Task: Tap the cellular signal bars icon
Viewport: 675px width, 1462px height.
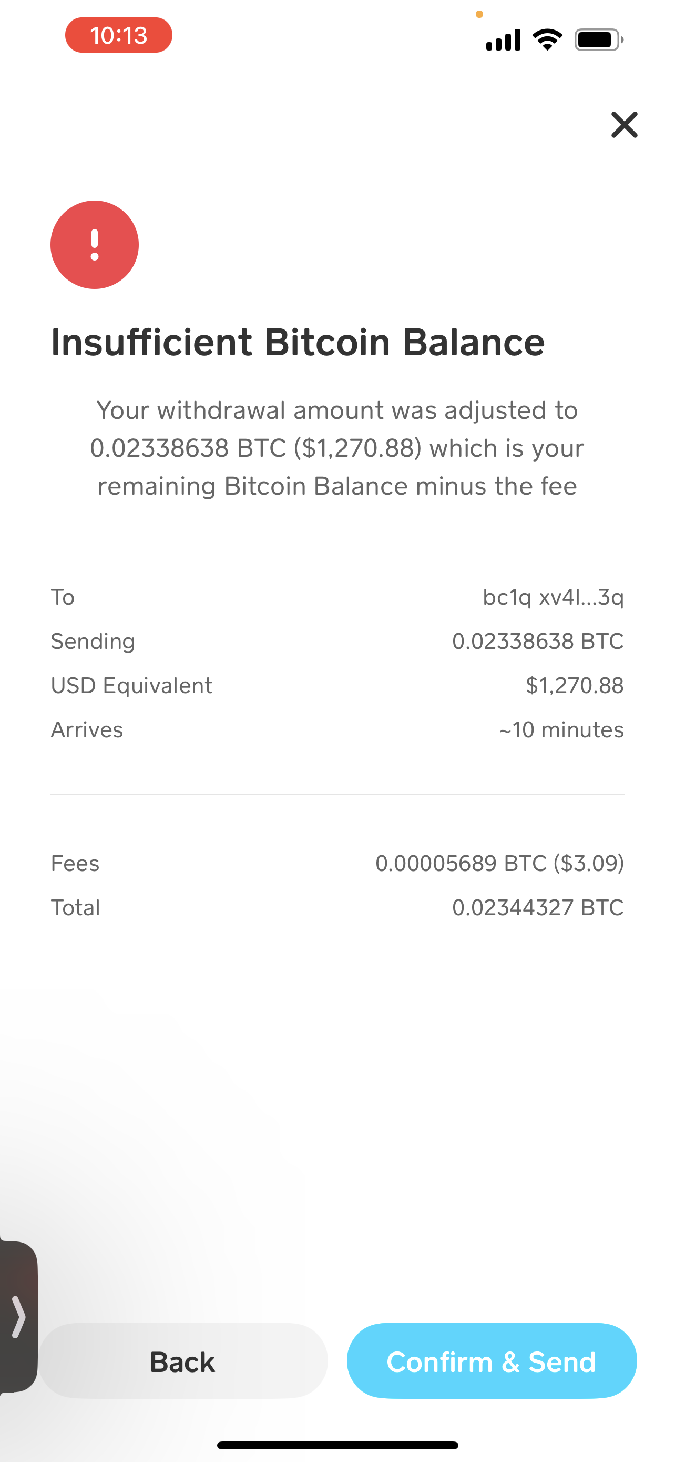Action: 503,39
